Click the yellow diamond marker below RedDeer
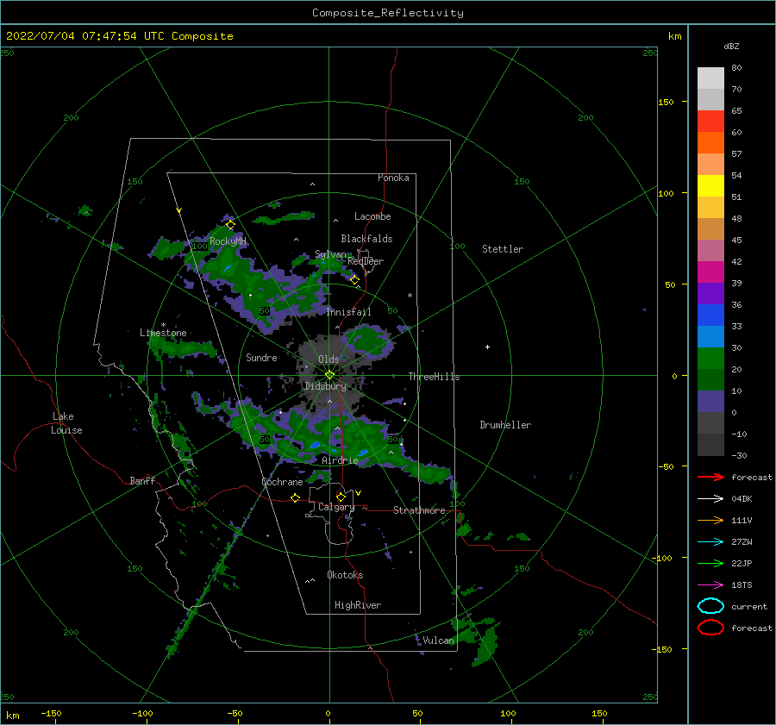Viewport: 776px width, 725px height. point(355,280)
